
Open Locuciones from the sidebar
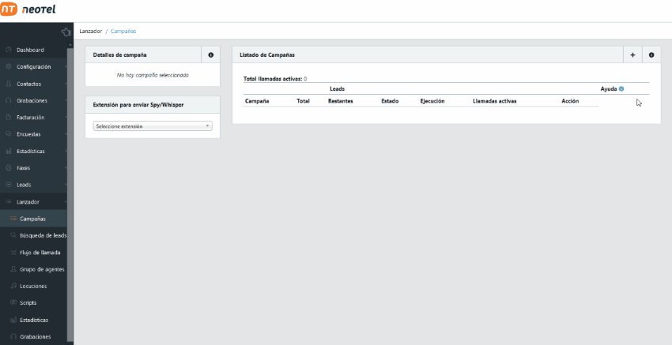coord(33,286)
